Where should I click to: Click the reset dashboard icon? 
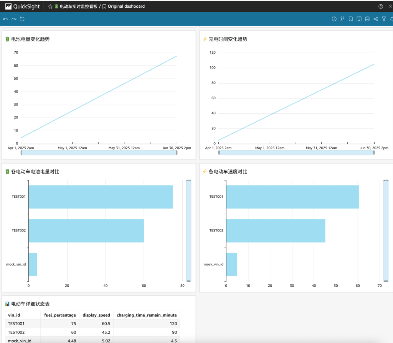(22, 19)
